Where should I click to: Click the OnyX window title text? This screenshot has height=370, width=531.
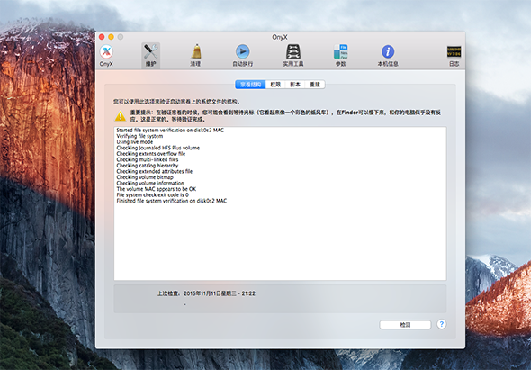279,37
